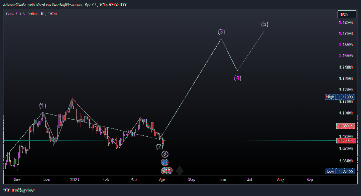This screenshot has width=361, height=196.
Task: Click Apr on the time axis
Action: coord(162,180)
